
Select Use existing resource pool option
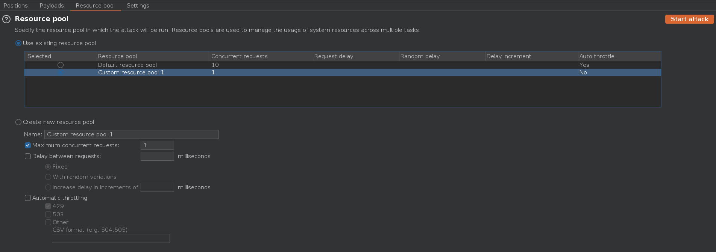(x=18, y=43)
